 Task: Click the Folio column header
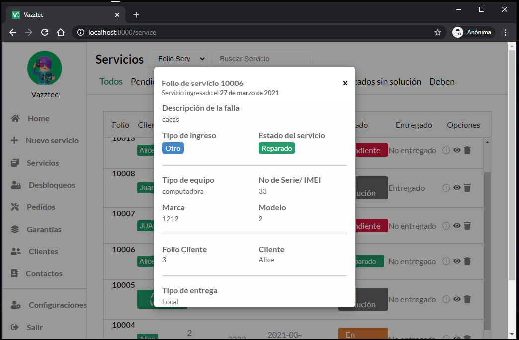(120, 125)
